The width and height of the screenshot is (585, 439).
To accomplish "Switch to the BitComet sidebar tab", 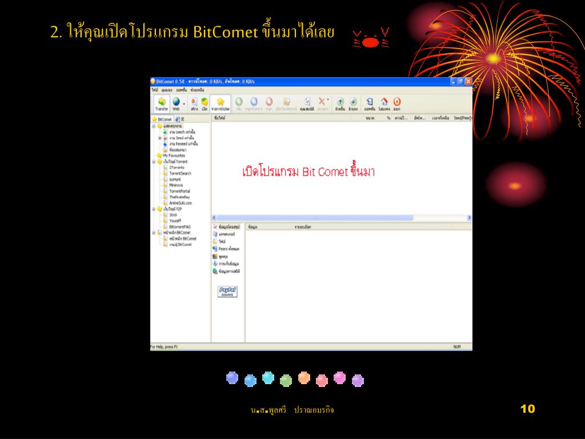I will click(162, 119).
